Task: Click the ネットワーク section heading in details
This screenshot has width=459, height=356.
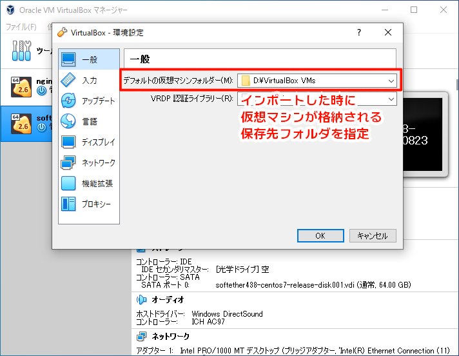Action: (x=171, y=337)
